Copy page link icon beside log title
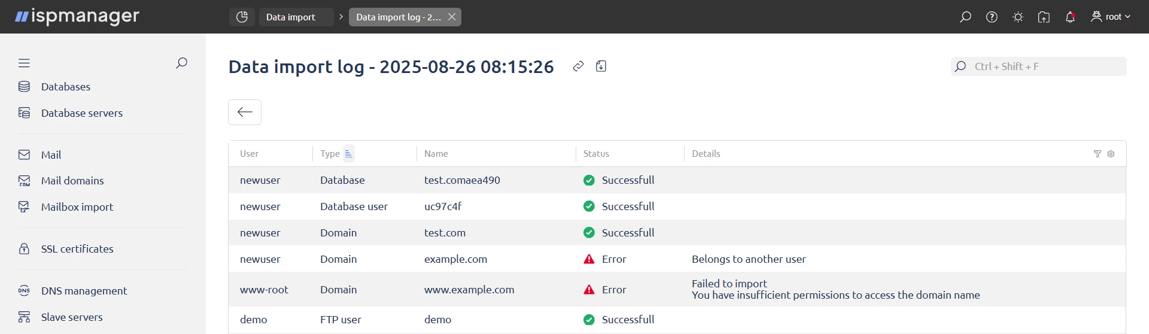The width and height of the screenshot is (1149, 334). 578,66
